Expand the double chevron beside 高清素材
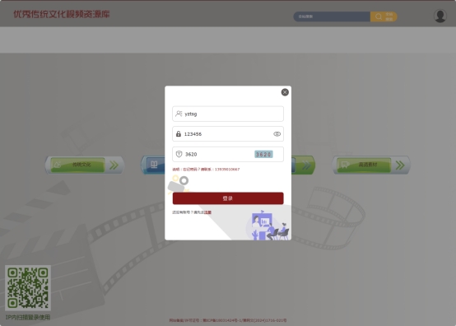The image size is (456, 326). pos(400,165)
